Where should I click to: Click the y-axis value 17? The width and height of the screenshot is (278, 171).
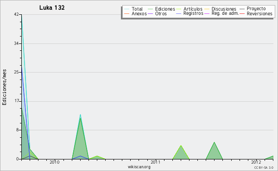tap(17, 101)
